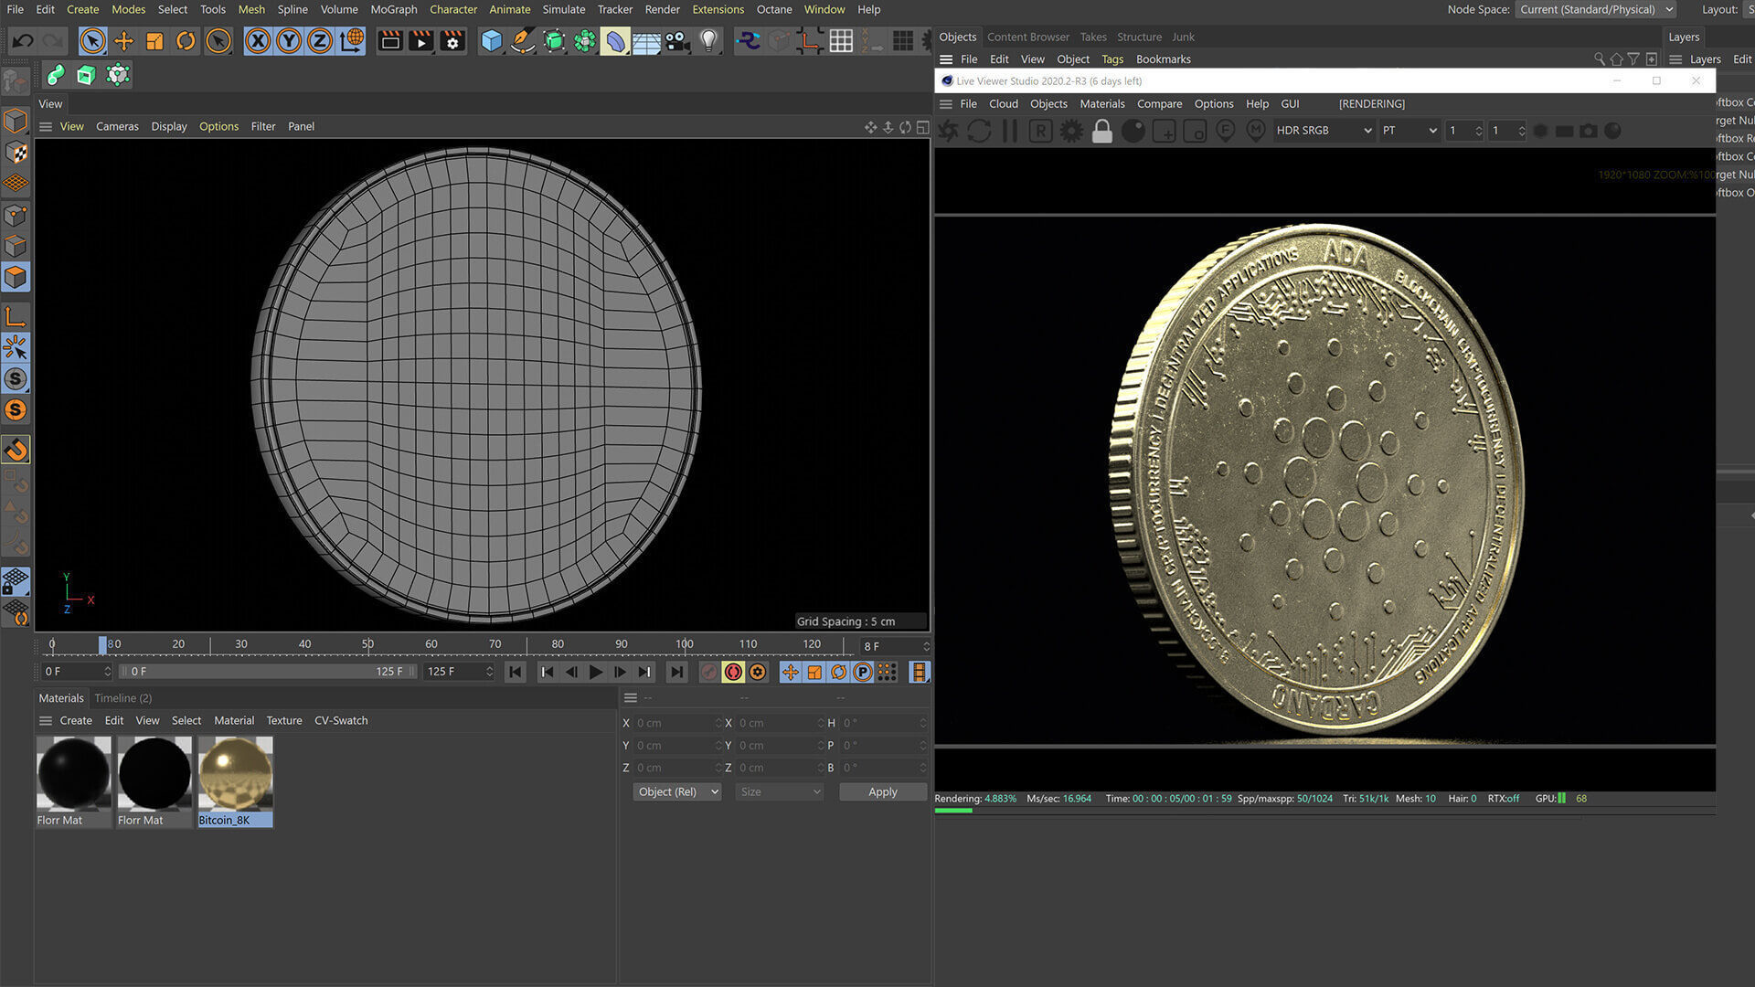1755x987 pixels.
Task: Click the Live Viewer material picker (M) icon
Action: pos(1256,132)
